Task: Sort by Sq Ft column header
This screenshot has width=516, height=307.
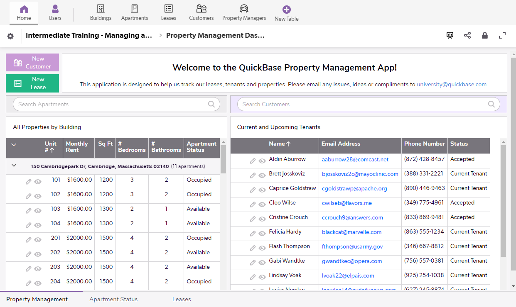Action: tap(105, 144)
